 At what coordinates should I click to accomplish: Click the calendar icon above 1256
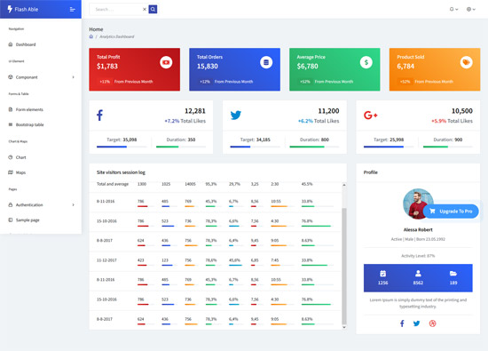coord(382,274)
